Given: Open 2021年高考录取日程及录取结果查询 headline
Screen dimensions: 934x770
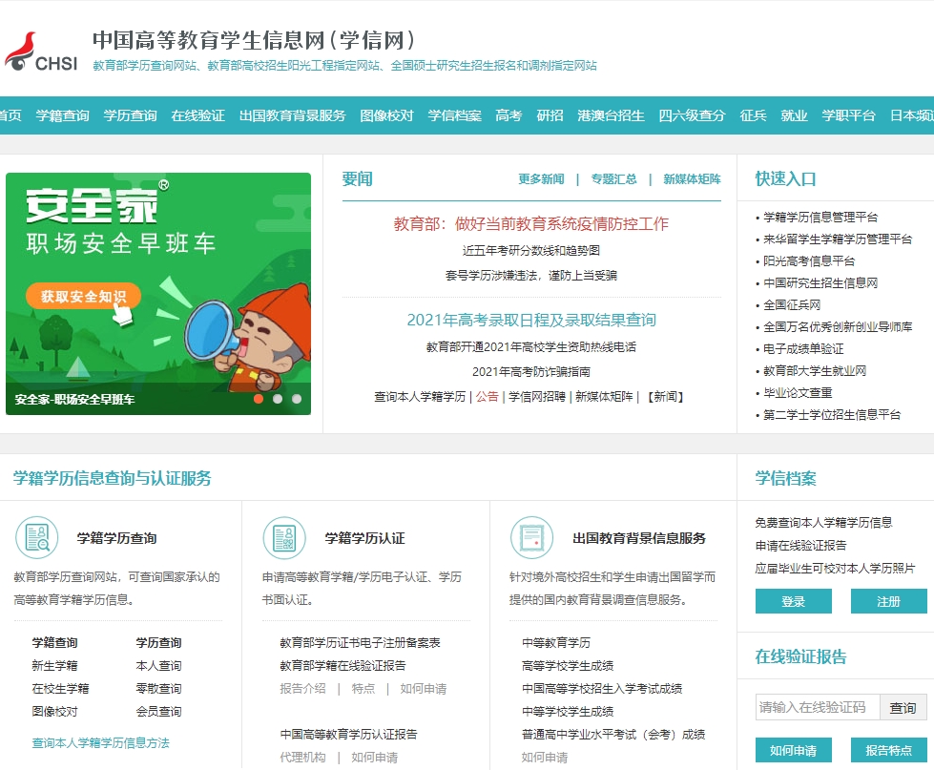Looking at the screenshot, I should 531,320.
